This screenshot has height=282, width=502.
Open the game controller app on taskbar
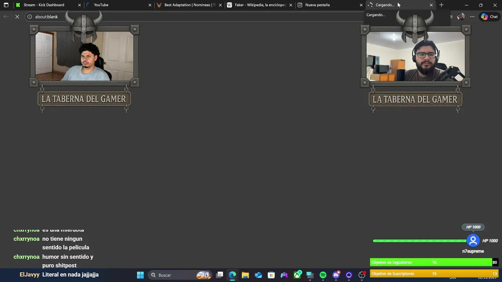click(284, 275)
